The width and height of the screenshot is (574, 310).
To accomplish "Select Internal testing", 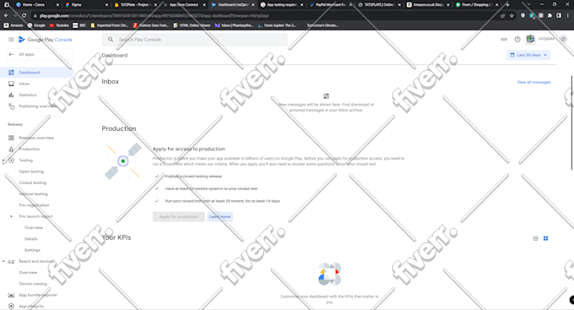I will pyautogui.click(x=33, y=193).
